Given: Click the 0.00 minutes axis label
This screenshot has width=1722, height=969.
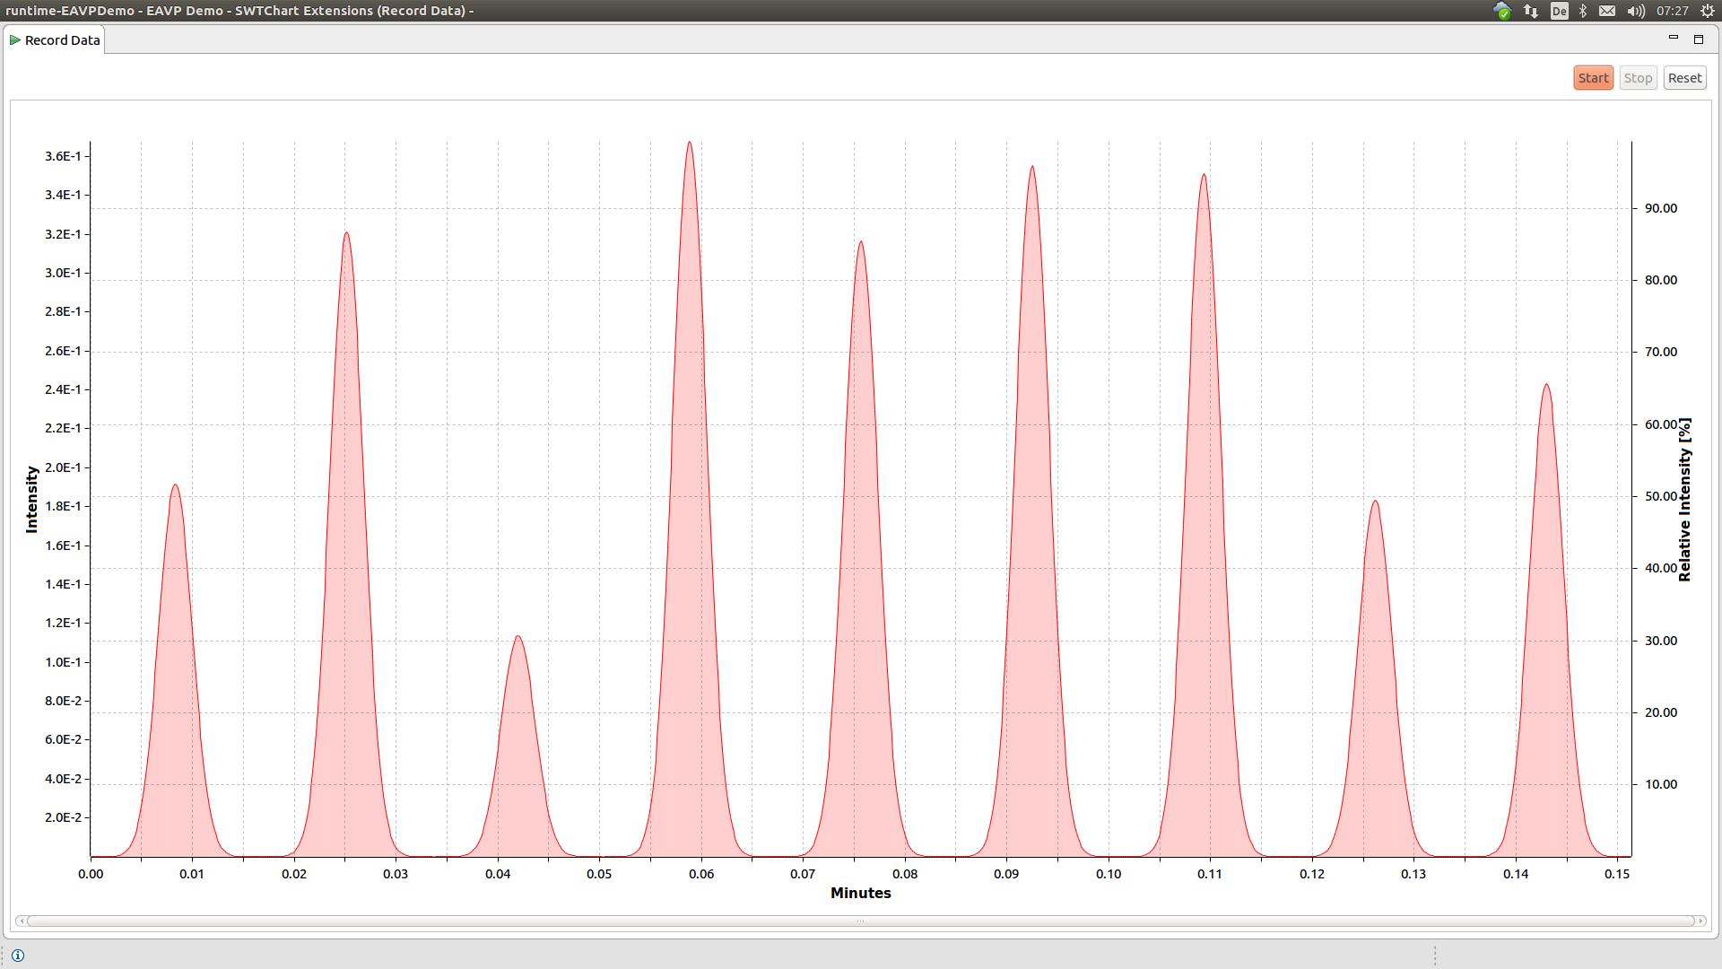Looking at the screenshot, I should point(91,874).
